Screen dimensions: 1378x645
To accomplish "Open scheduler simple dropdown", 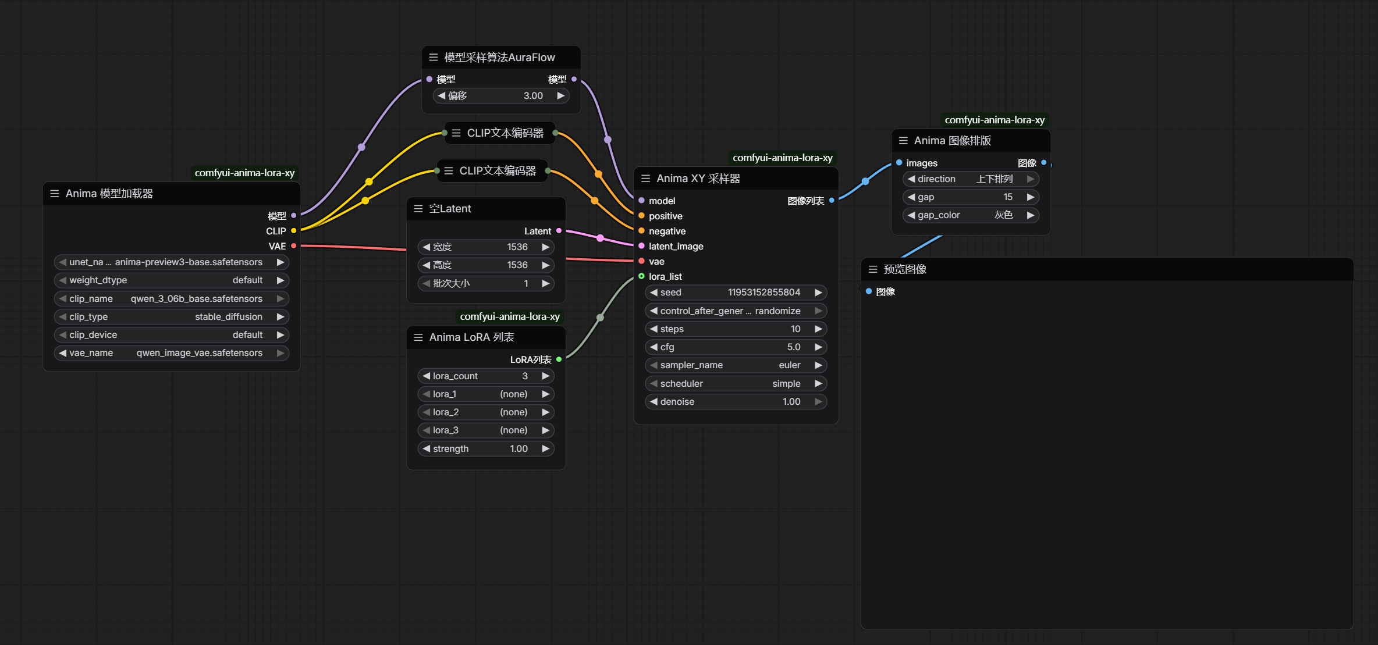I will (736, 384).
